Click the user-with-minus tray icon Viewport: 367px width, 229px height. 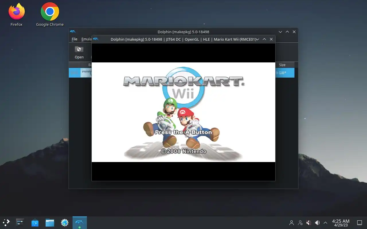300,223
